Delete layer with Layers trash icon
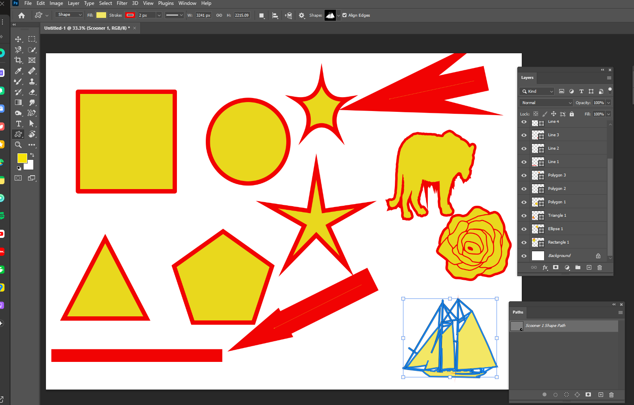 tap(599, 268)
